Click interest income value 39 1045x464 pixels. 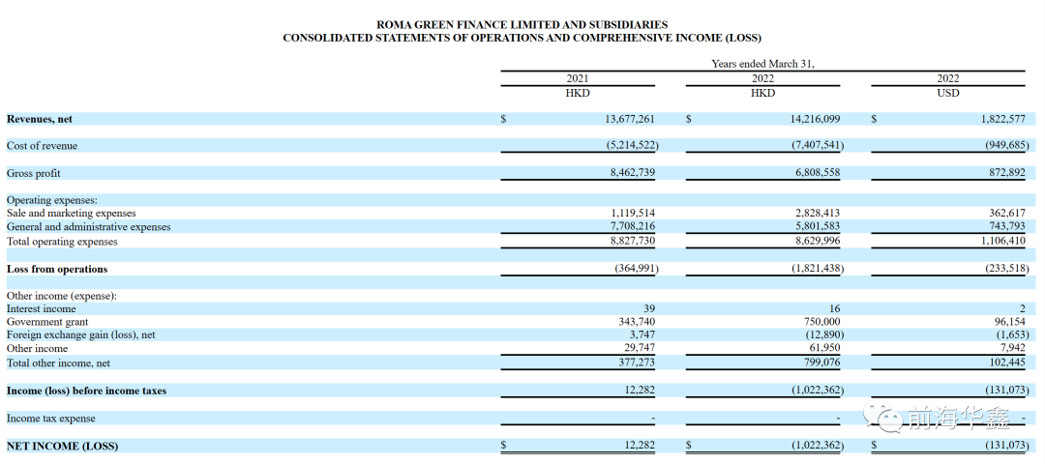click(649, 308)
